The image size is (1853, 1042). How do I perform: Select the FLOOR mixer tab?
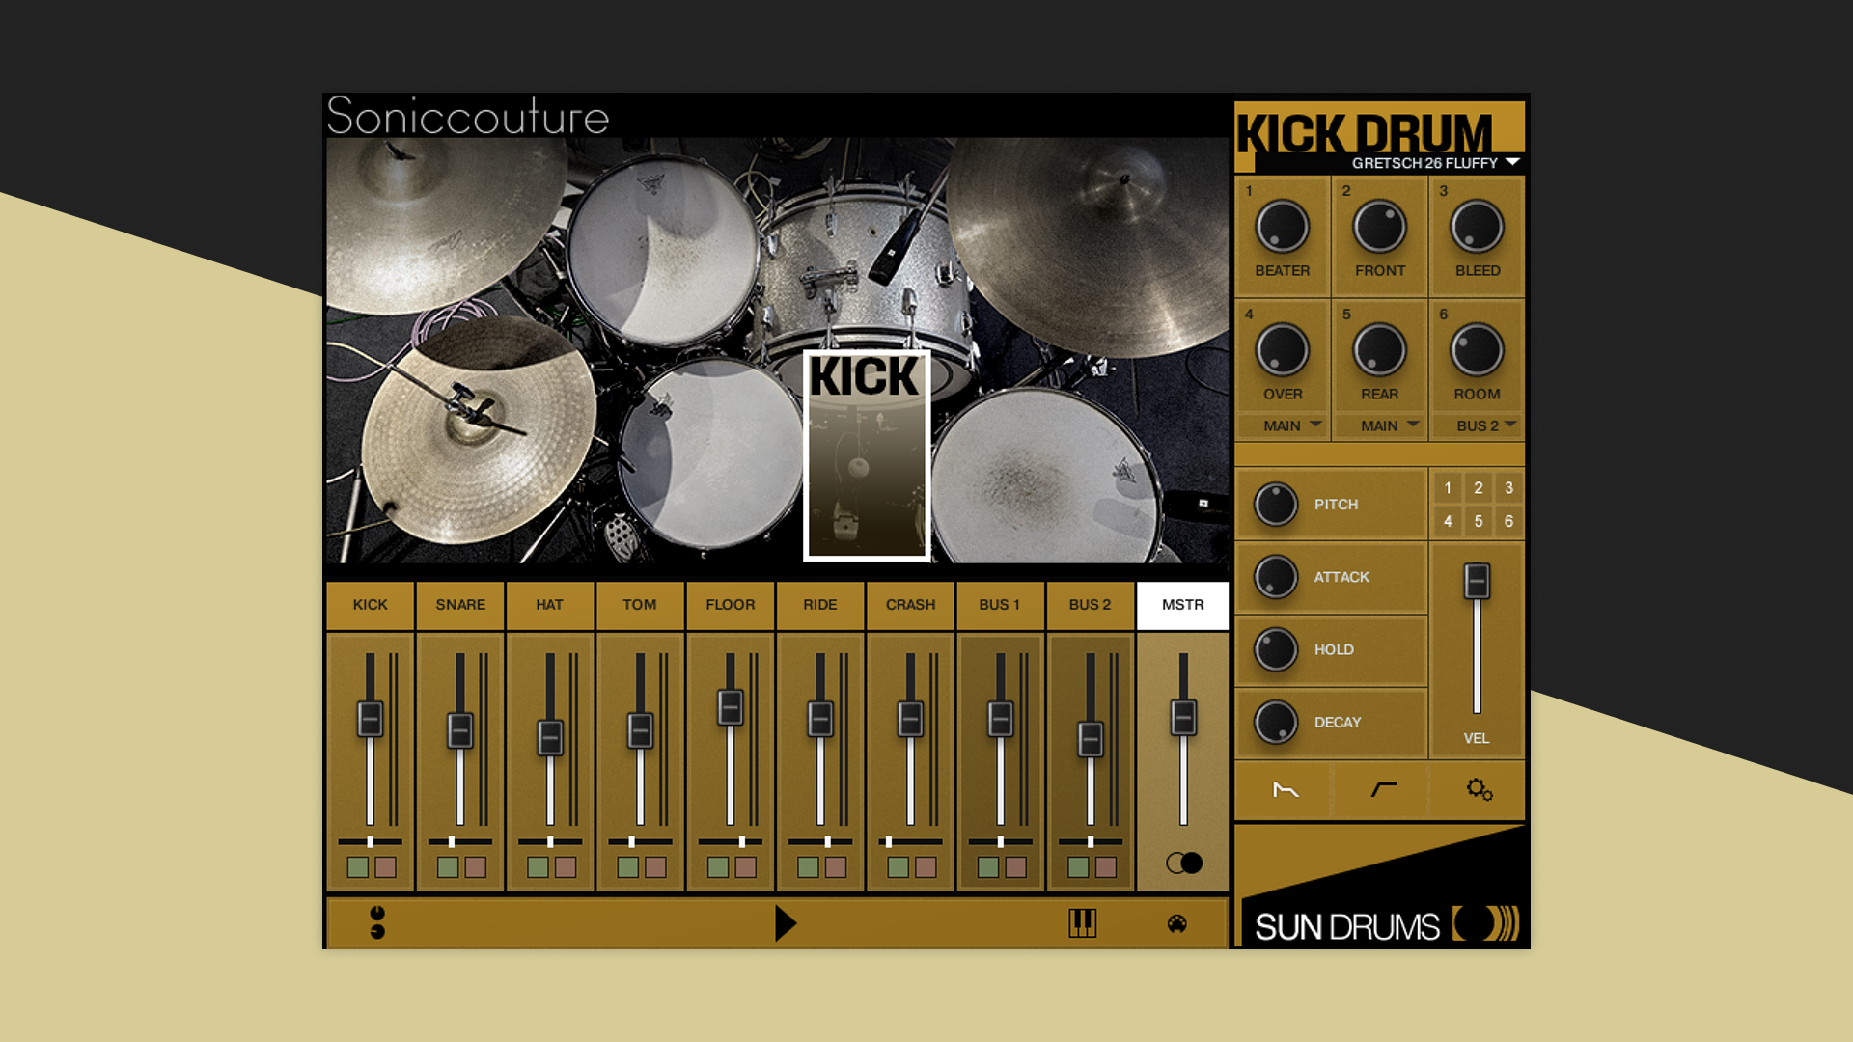731,605
